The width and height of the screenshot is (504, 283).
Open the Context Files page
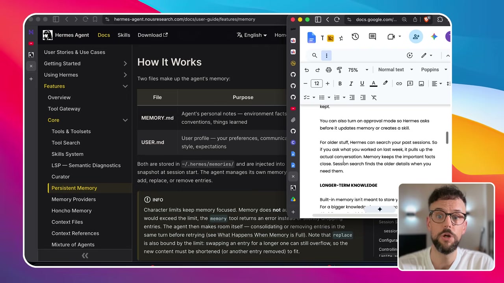67,222
